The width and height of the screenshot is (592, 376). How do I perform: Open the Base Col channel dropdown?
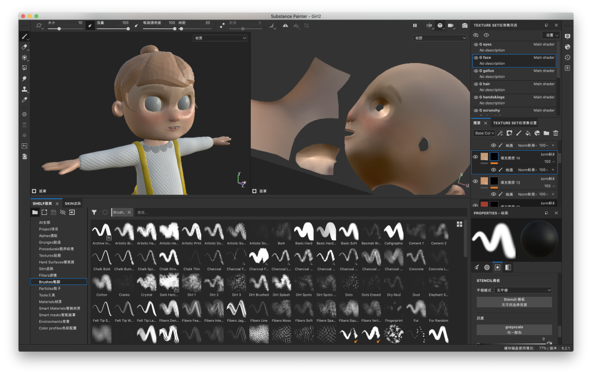coord(484,133)
